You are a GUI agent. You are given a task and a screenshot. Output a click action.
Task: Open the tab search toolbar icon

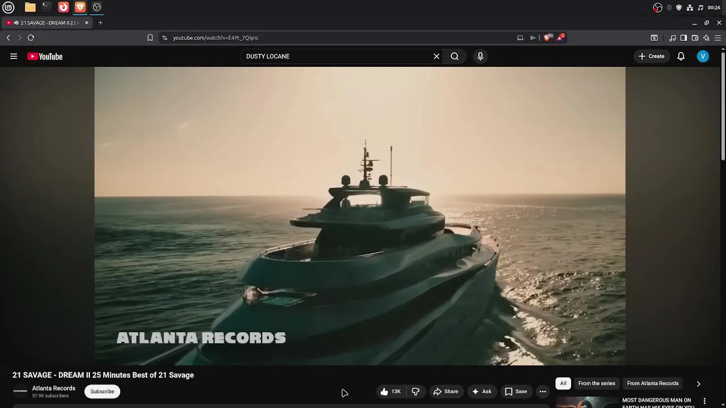654,38
